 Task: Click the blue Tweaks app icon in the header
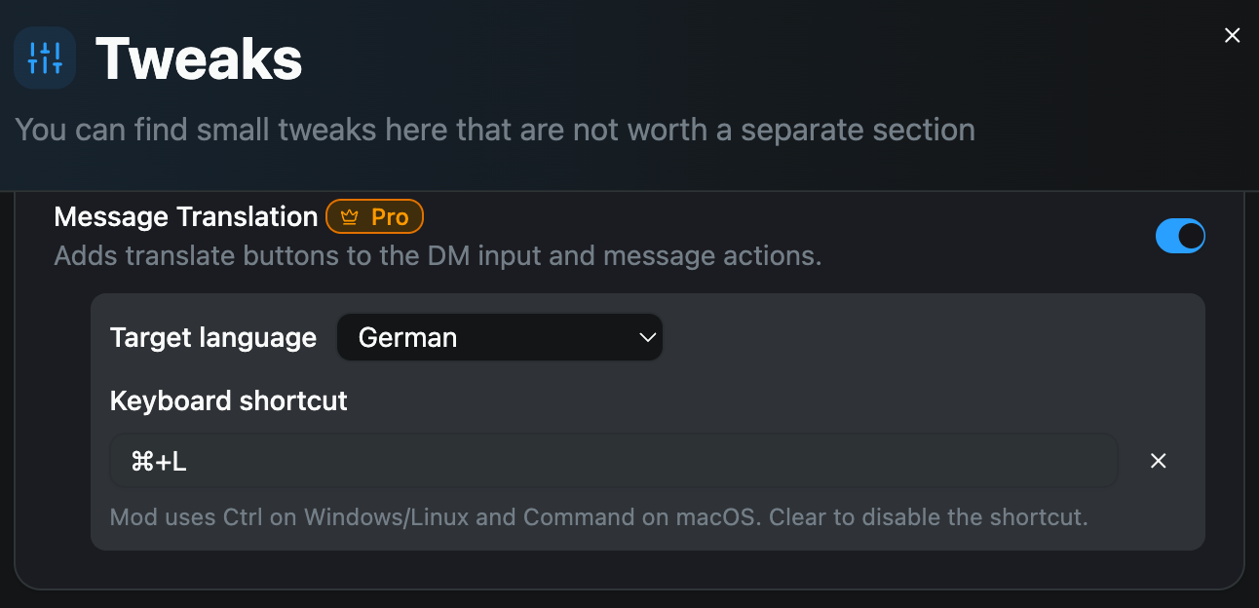click(x=44, y=57)
